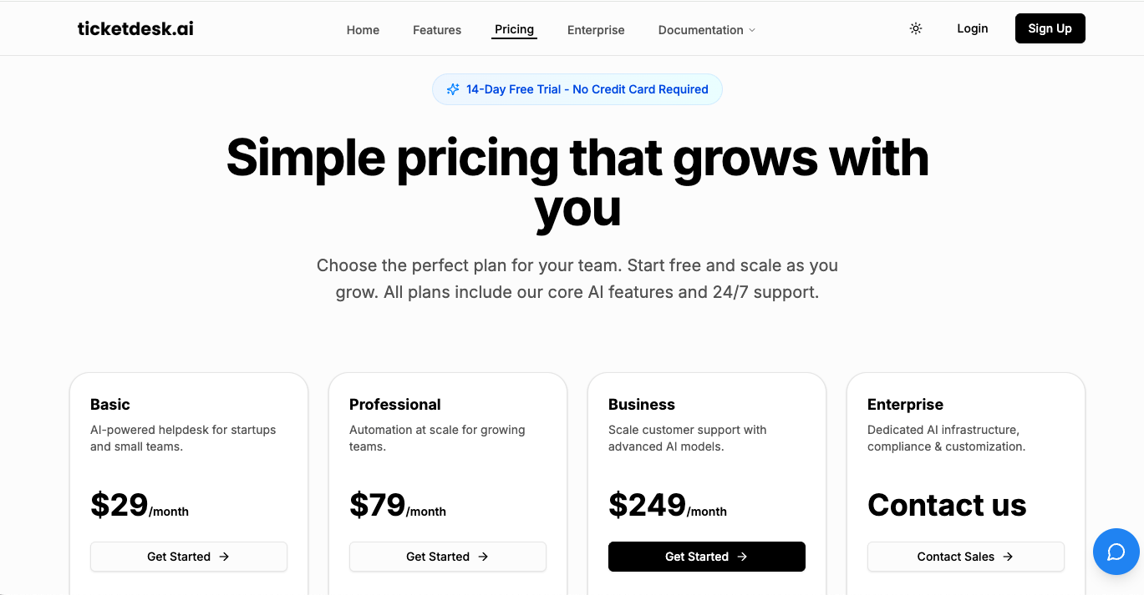Click the arrow icon on Basic Get Started

pyautogui.click(x=224, y=557)
